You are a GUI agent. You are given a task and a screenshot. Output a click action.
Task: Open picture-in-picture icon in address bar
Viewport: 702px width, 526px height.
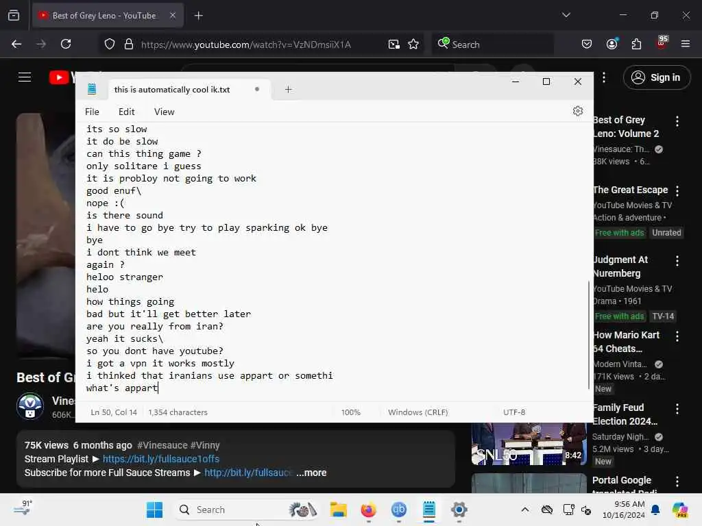point(394,45)
